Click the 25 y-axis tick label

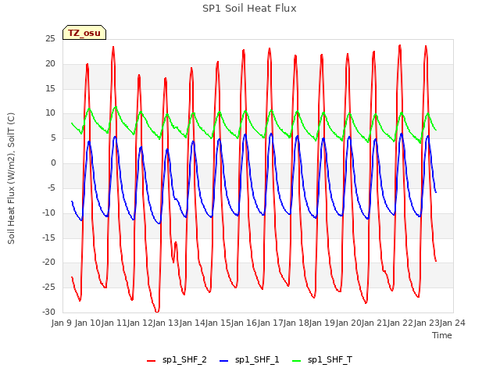point(50,39)
